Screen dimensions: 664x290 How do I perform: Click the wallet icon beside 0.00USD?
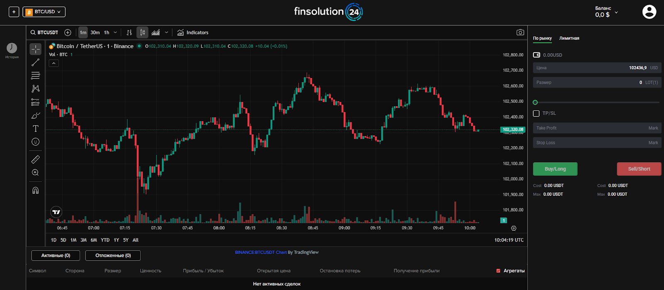click(537, 55)
